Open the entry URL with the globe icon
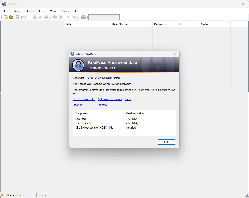The image size is (249, 198). (x=47, y=17)
